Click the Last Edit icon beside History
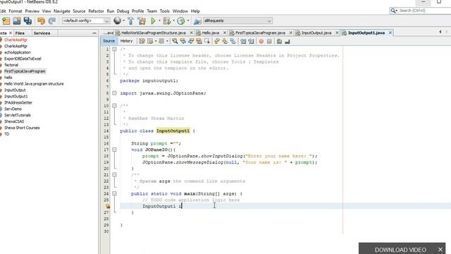This screenshot has width=451, height=254. click(142, 41)
